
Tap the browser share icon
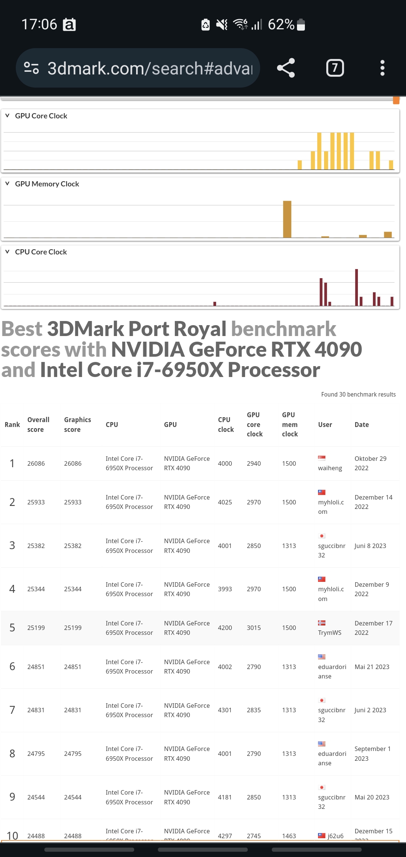(286, 68)
